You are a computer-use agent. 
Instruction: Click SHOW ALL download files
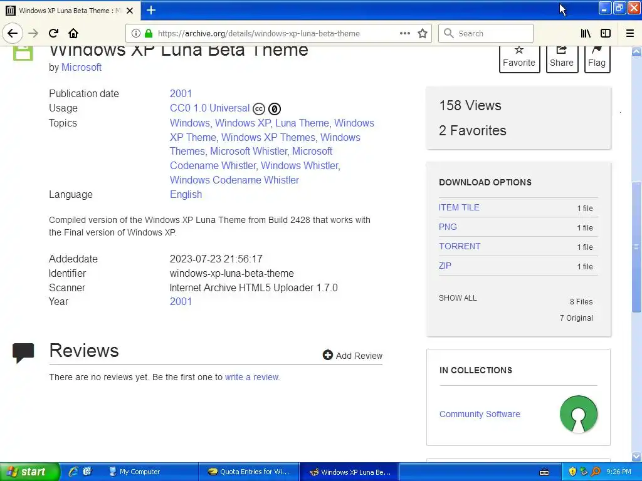(x=458, y=297)
